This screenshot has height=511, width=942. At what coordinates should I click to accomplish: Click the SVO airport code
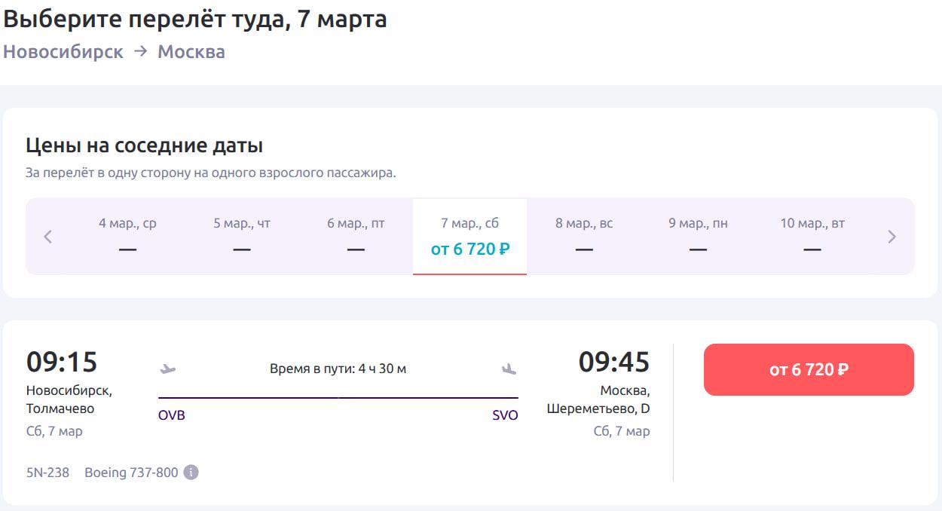coord(505,415)
